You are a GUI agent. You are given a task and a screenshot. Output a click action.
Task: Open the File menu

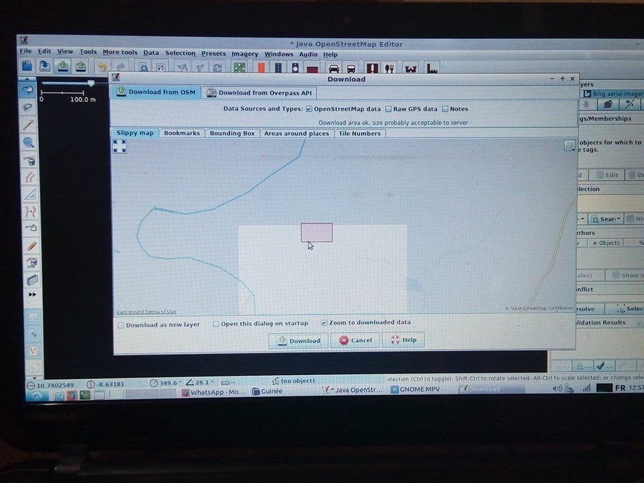point(25,51)
